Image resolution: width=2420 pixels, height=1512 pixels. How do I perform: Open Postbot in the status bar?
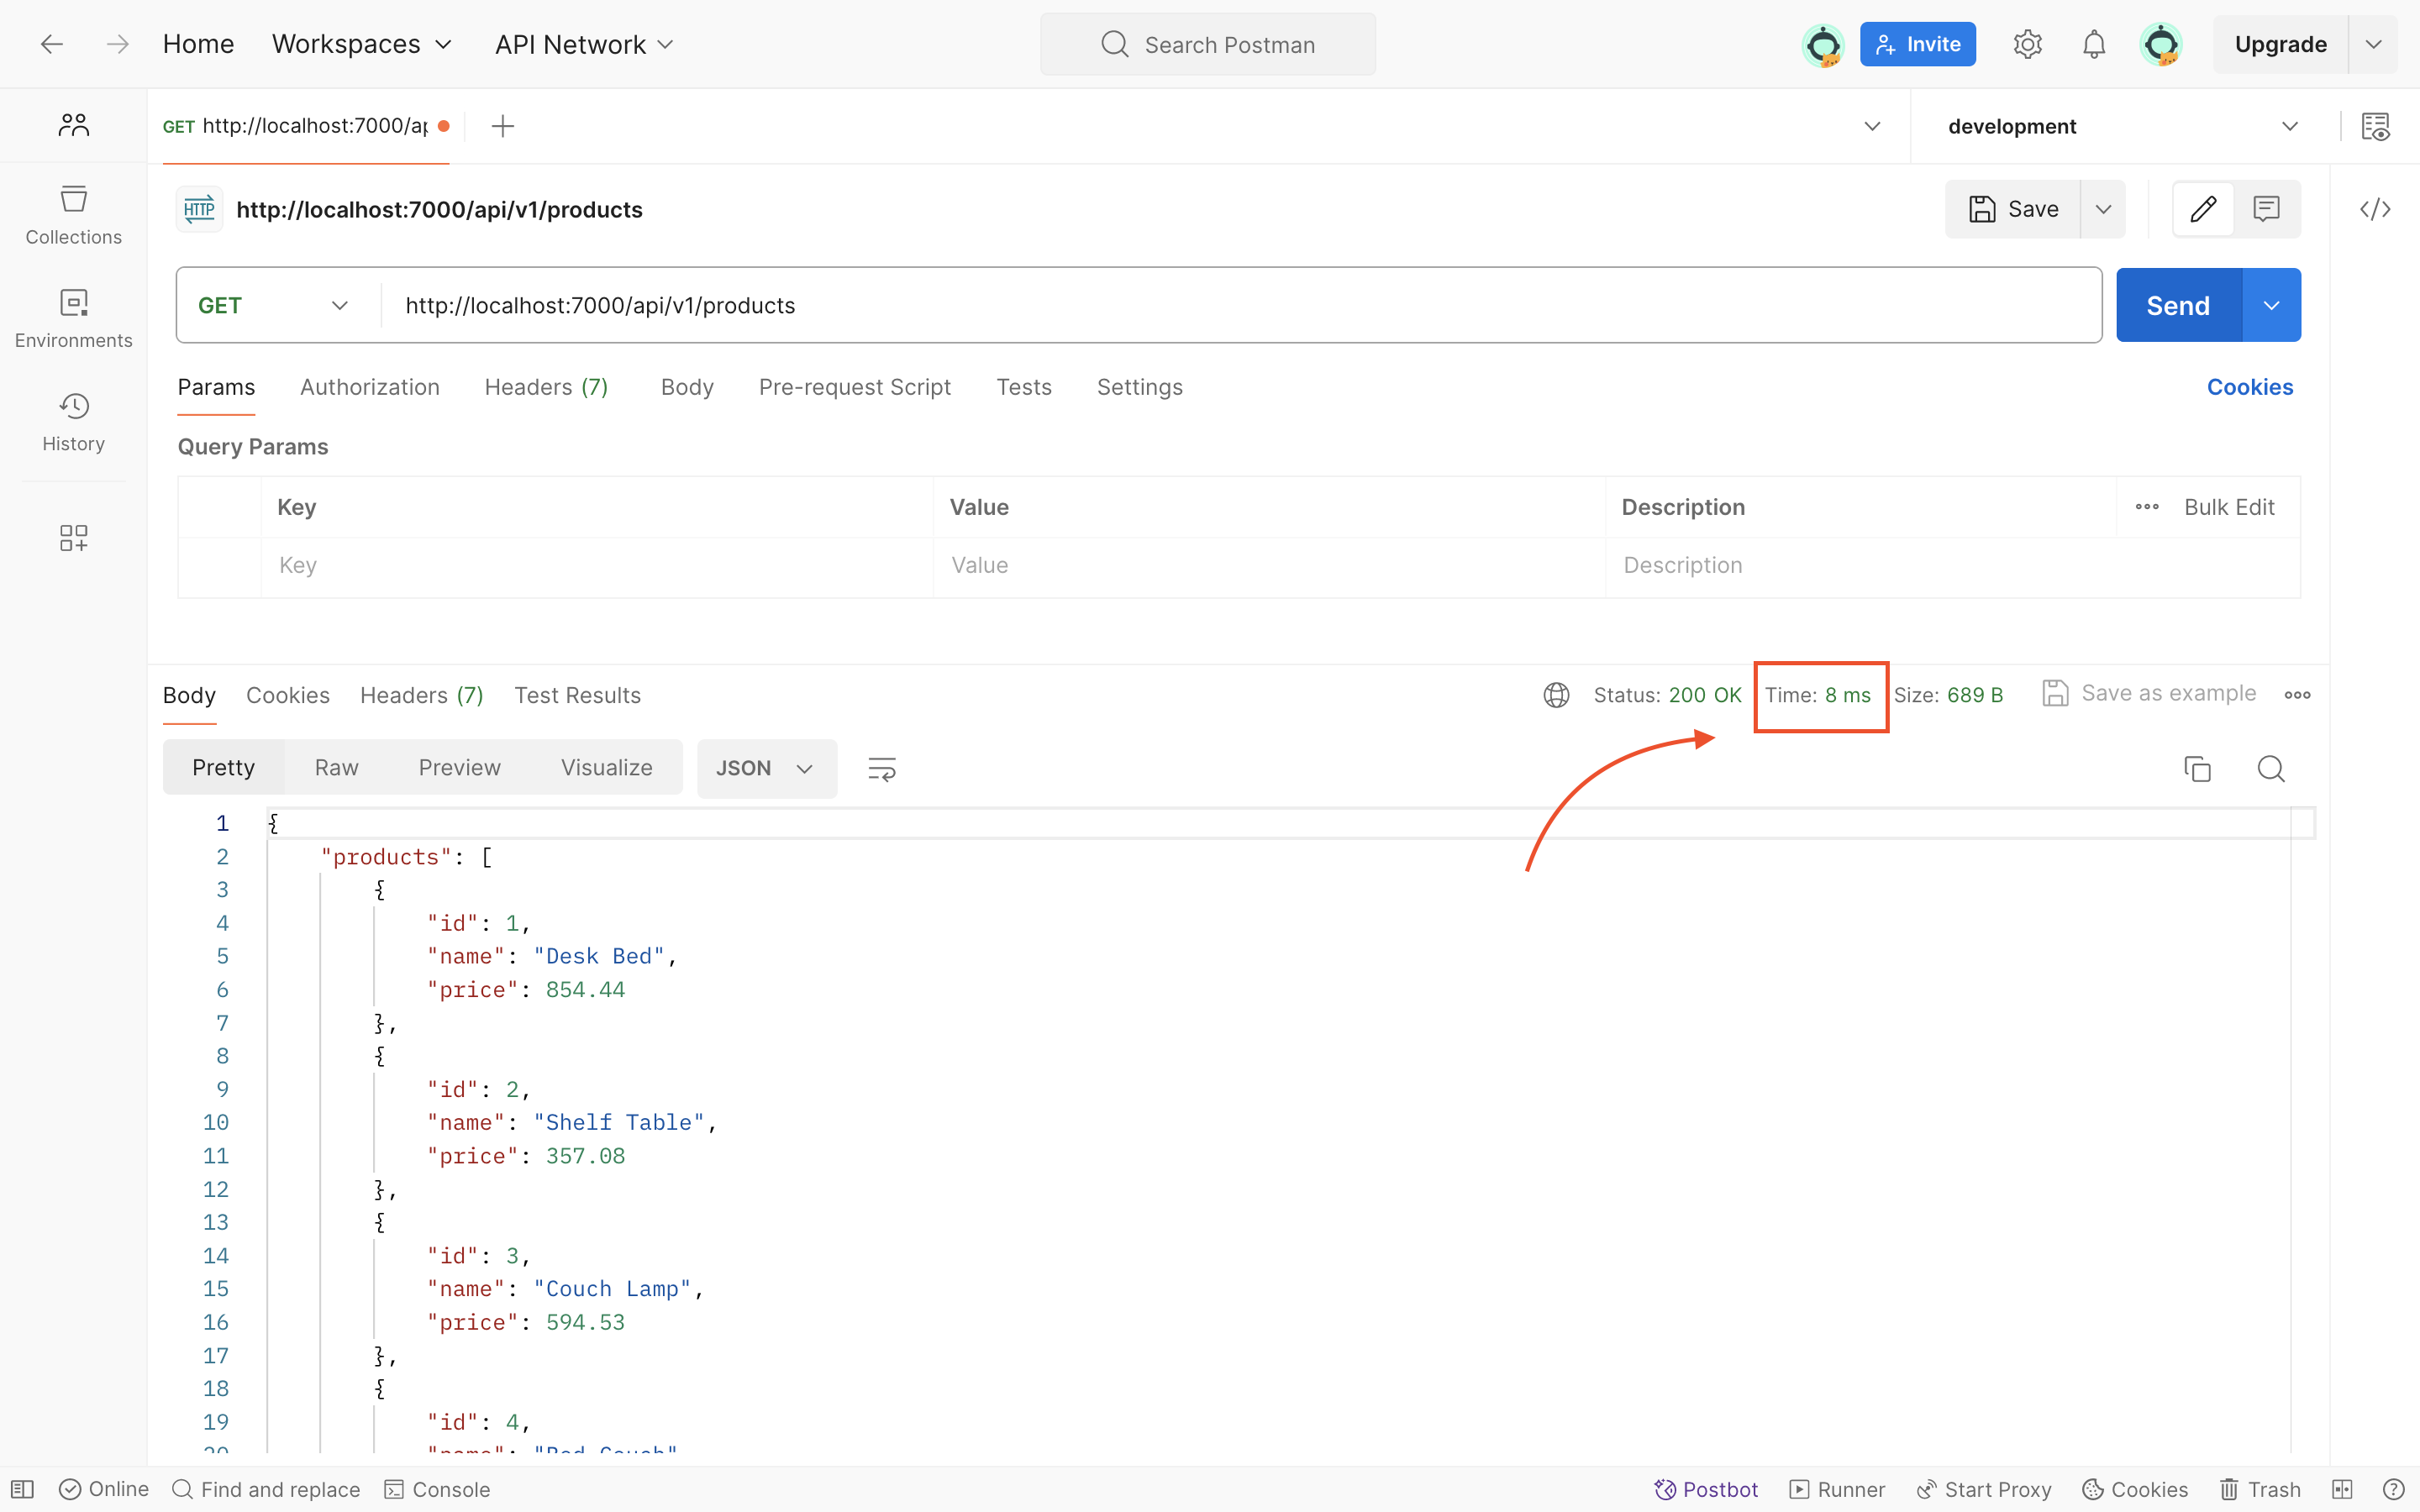point(1706,1489)
